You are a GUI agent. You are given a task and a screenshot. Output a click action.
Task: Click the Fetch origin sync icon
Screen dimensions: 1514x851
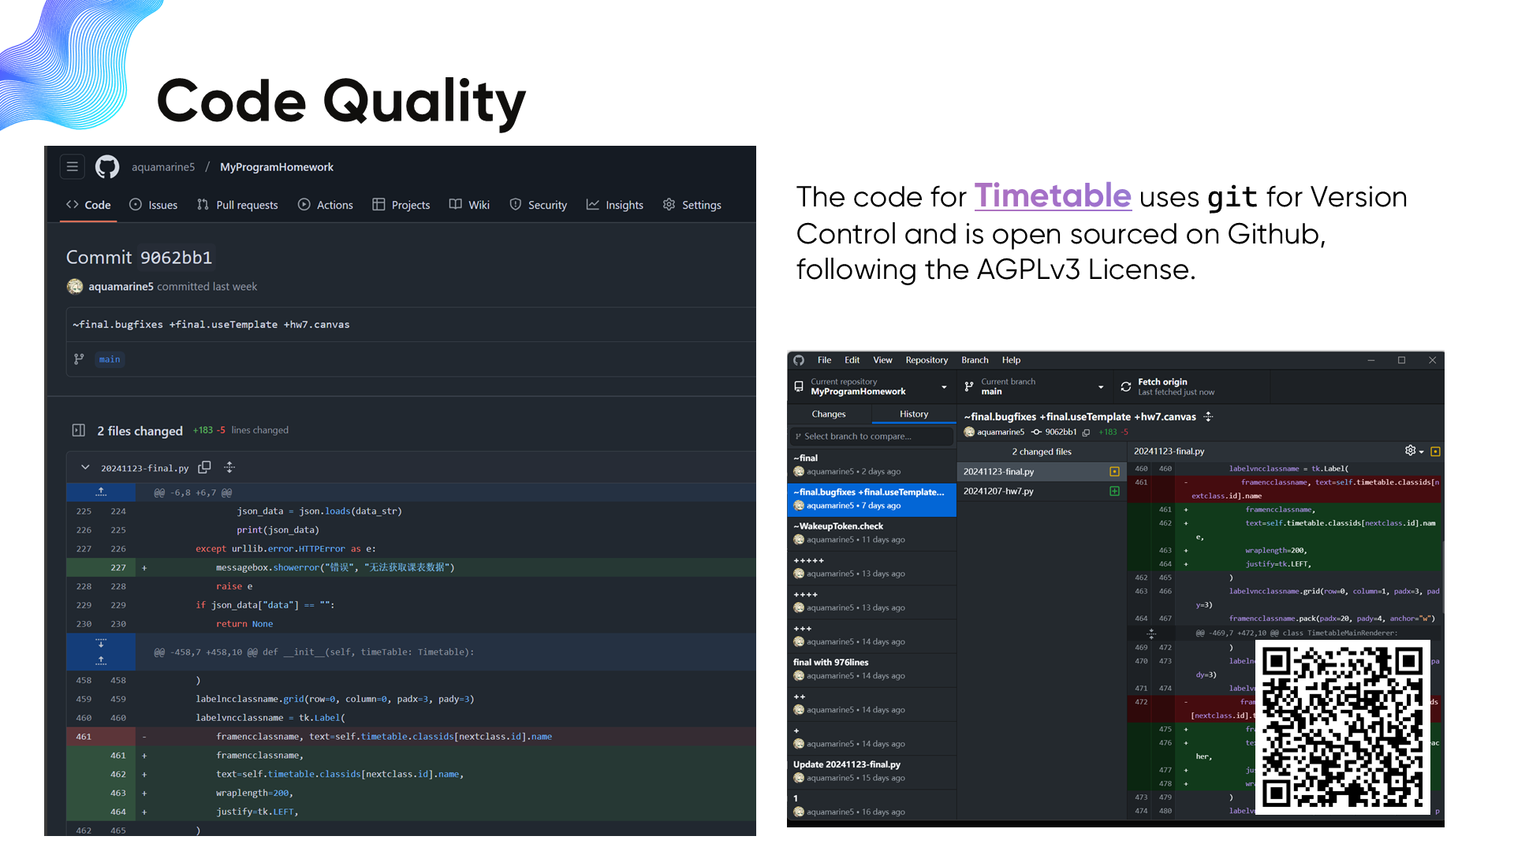pos(1125,386)
